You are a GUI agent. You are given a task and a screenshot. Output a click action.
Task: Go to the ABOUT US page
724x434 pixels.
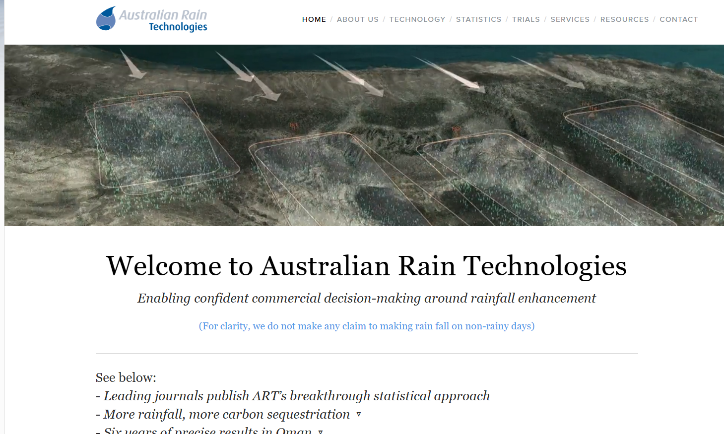tap(358, 19)
